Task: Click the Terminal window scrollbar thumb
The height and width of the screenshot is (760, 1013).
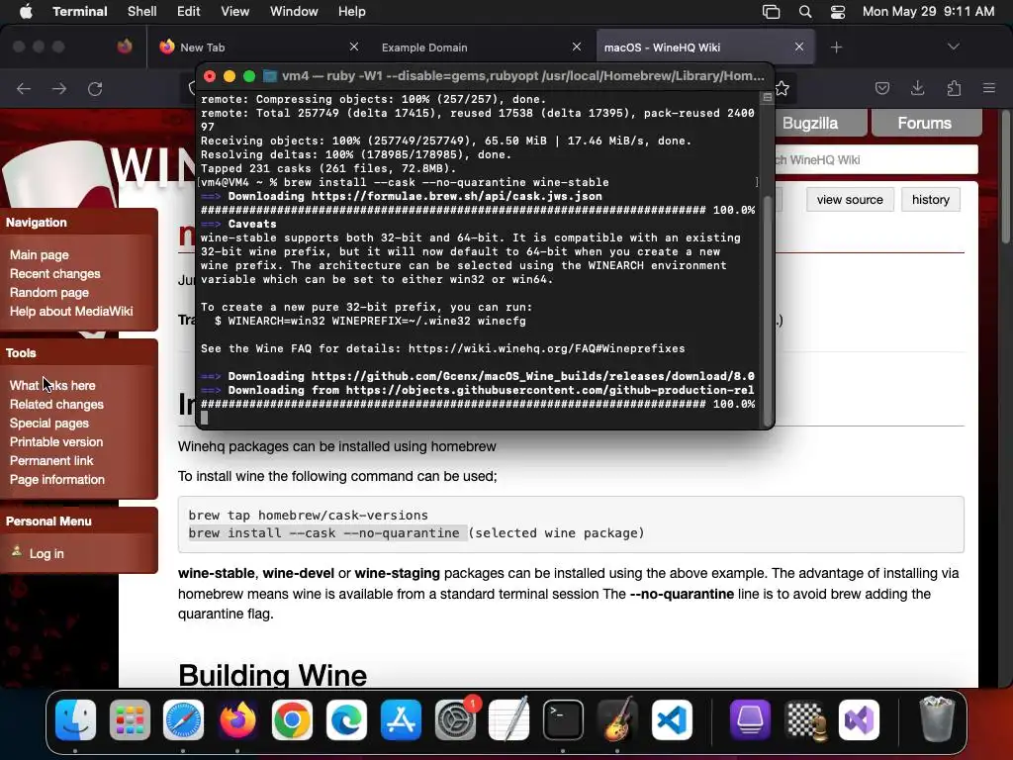Action: pyautogui.click(x=768, y=309)
